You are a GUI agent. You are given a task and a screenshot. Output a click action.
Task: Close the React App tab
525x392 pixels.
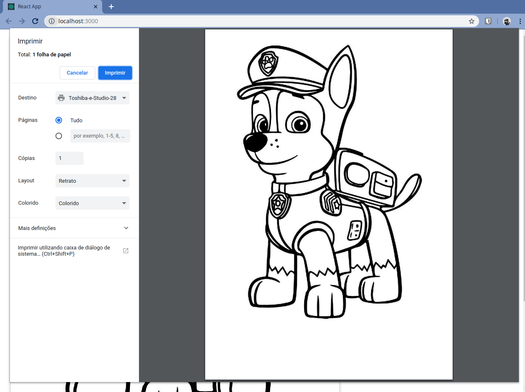95,7
